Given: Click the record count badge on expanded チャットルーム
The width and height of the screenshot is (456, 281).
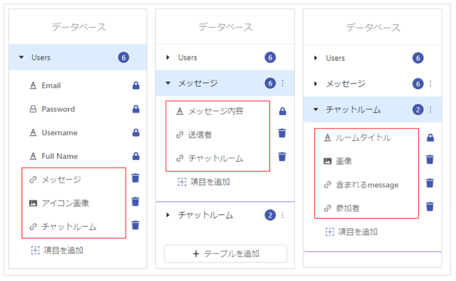Looking at the screenshot, I should [418, 110].
